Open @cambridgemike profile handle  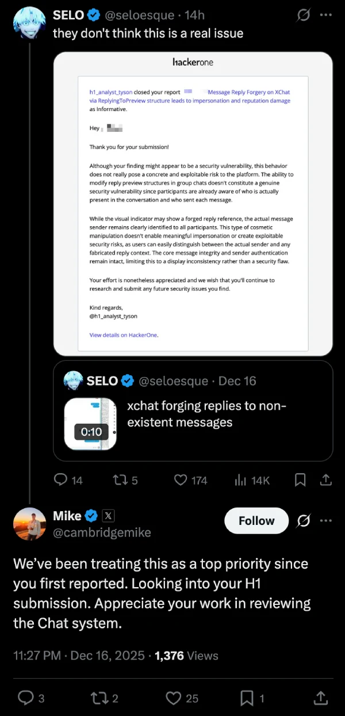[x=102, y=532]
